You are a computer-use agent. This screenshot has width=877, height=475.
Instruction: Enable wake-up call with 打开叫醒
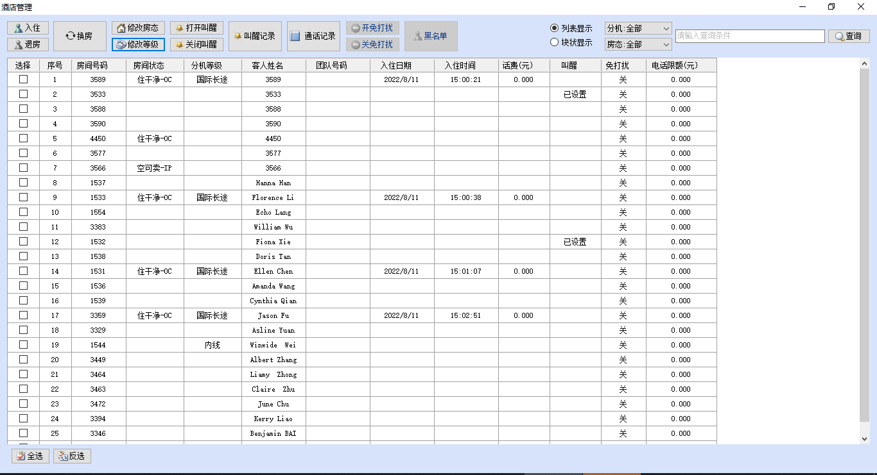(x=196, y=28)
